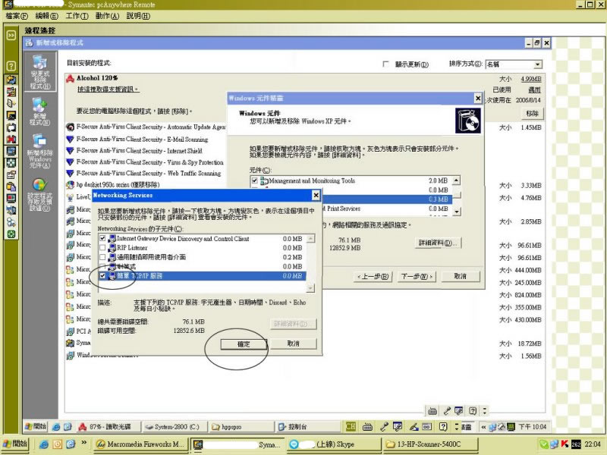Click the red K antivirus tray icon

565,444
